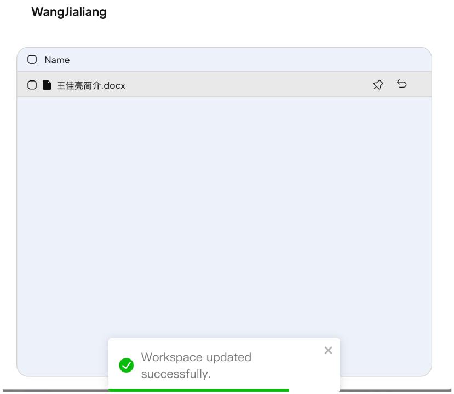Click the return arrow icon beside pin

[x=402, y=84]
